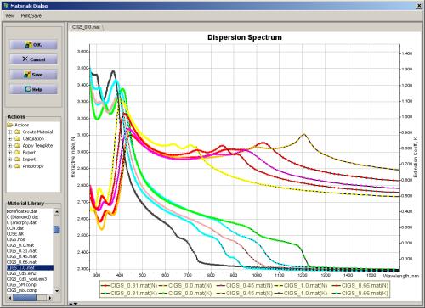Click CIGS_1.0.mat(N) legend entry
Image resolution: width=425 pixels, height=308 pixels.
pos(302,286)
